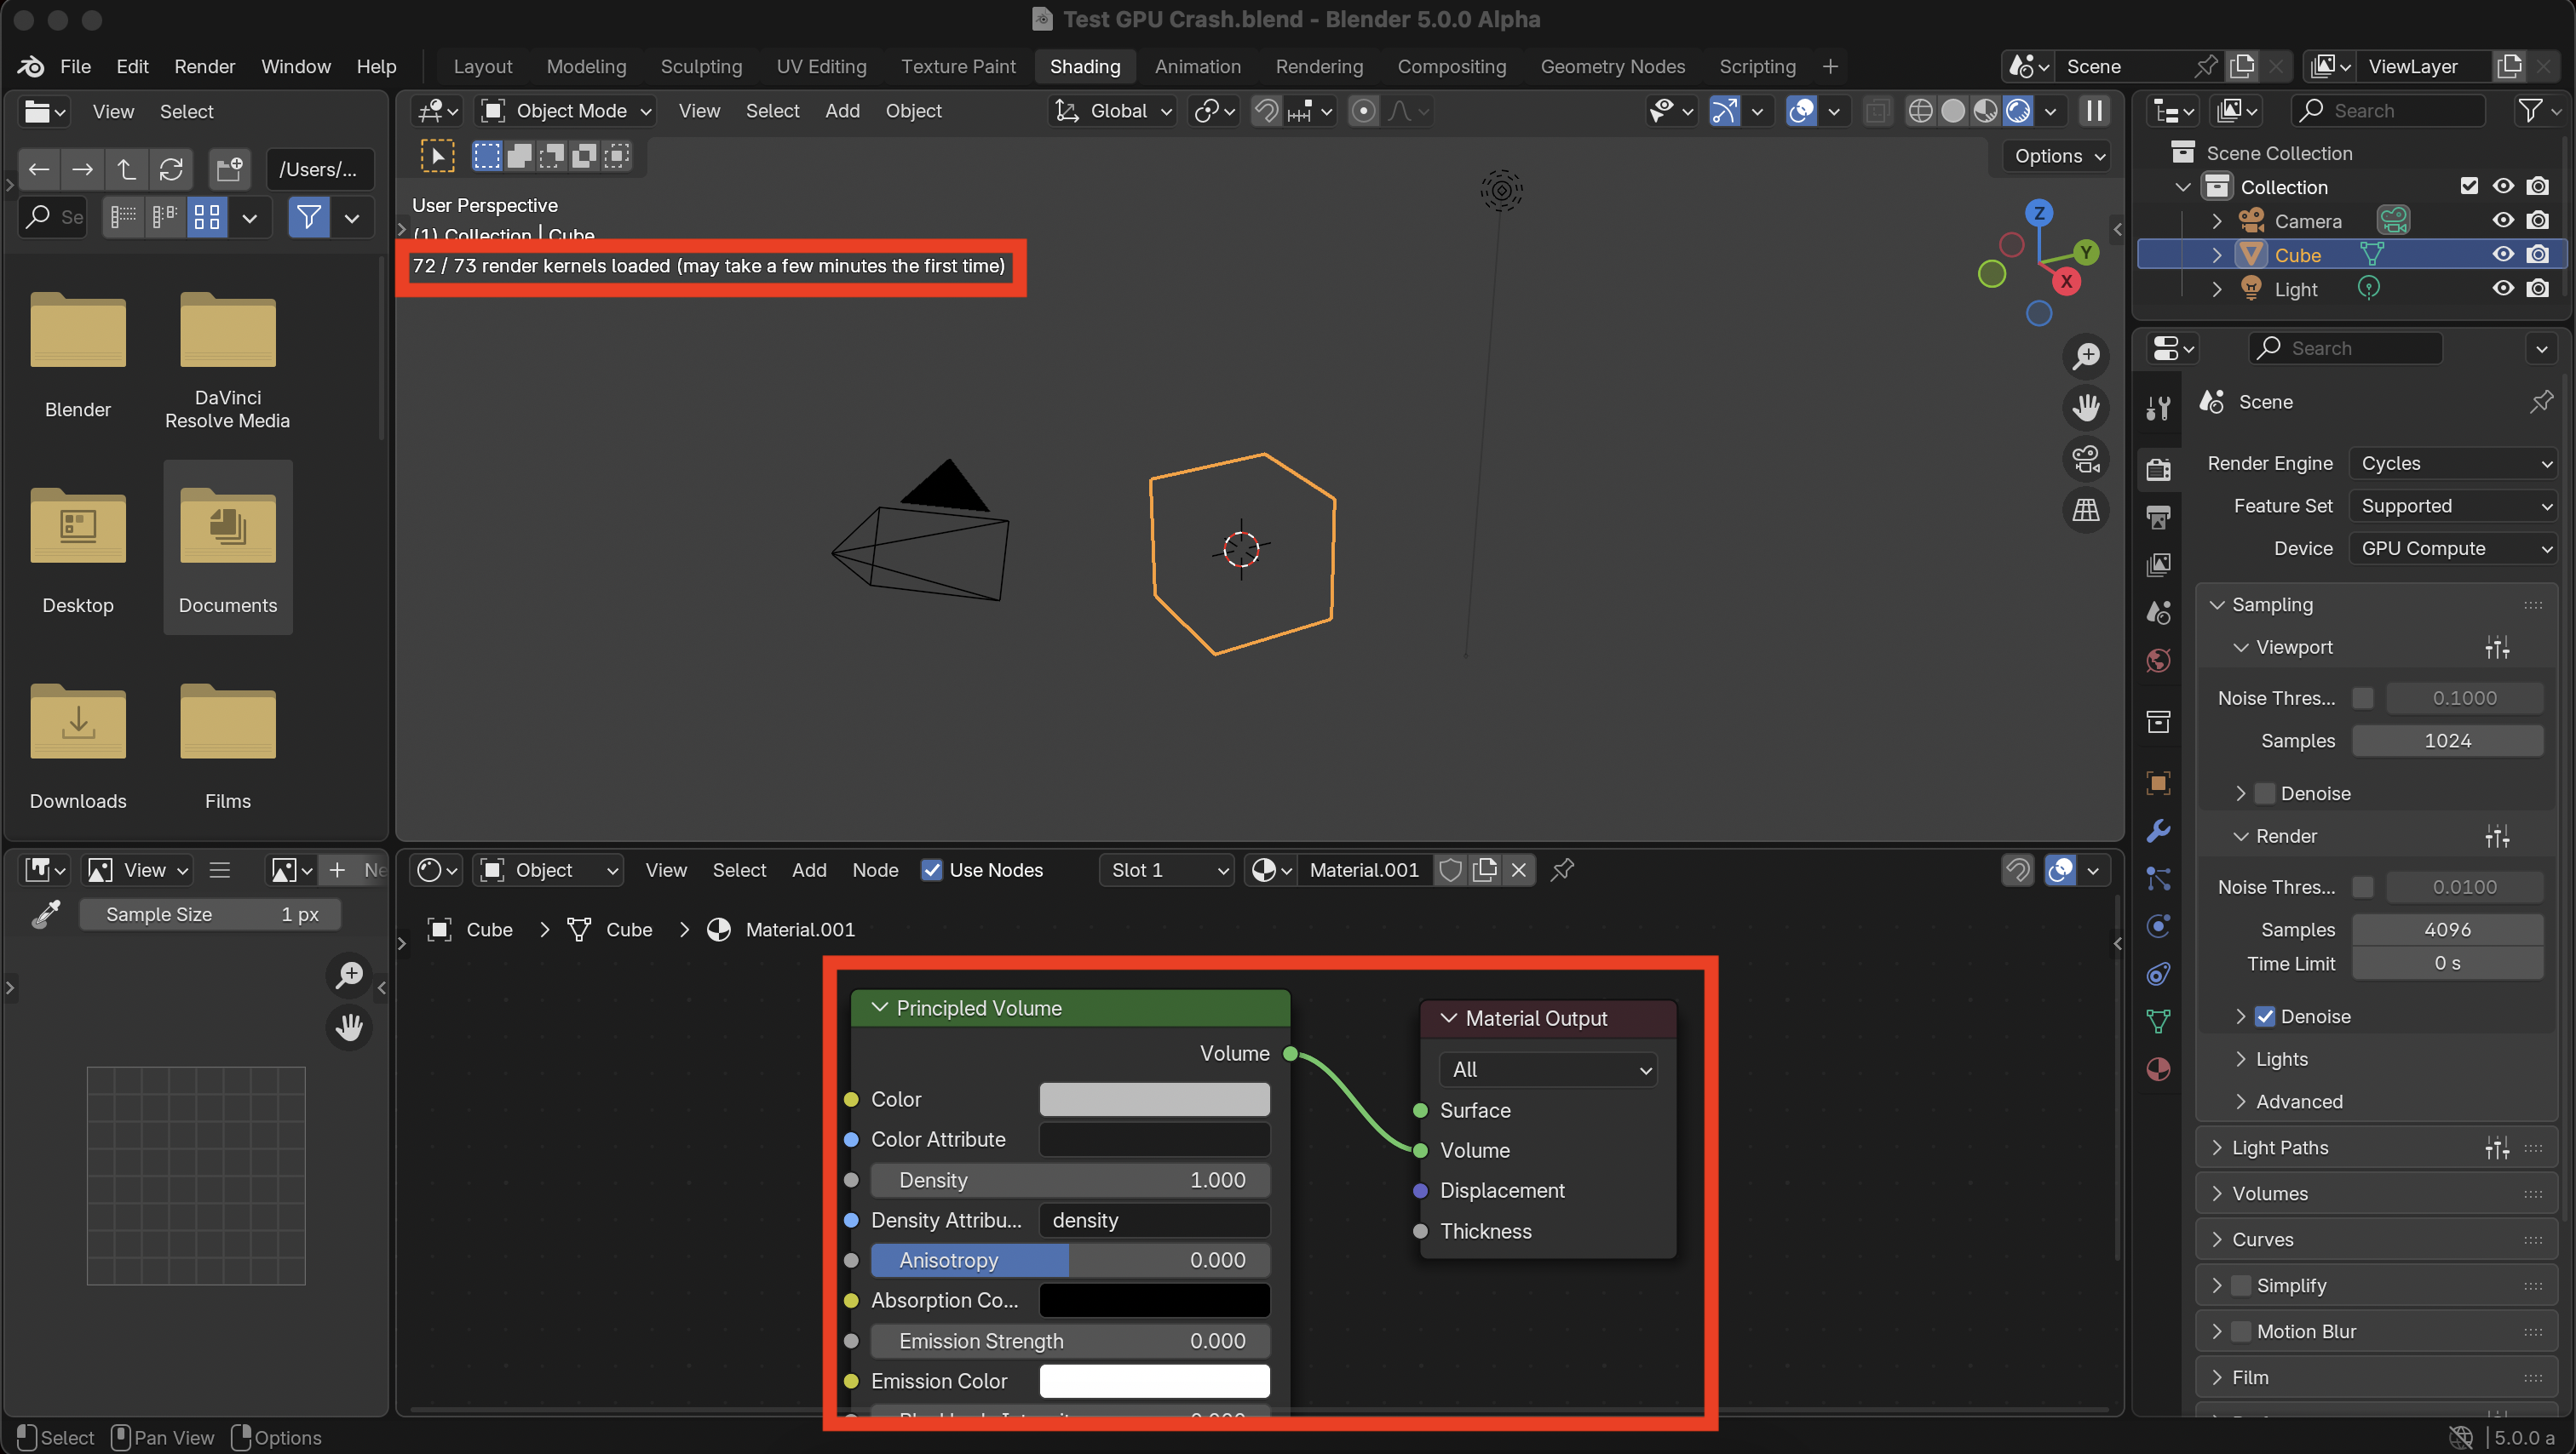2576x1454 pixels.
Task: Open the Device GPU Compute dropdown
Action: 2455,548
